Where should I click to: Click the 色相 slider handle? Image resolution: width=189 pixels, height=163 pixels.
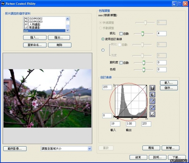pyautogui.click(x=144, y=70)
